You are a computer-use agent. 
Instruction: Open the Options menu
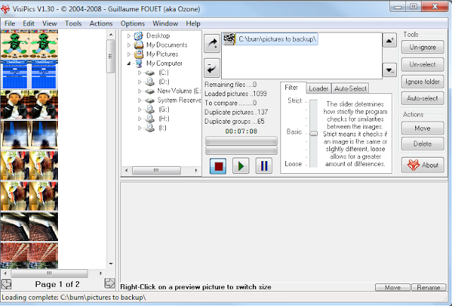pyautogui.click(x=133, y=23)
